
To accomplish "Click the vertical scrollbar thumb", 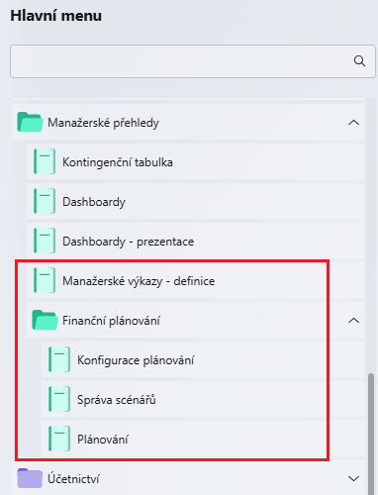I will (371, 434).
